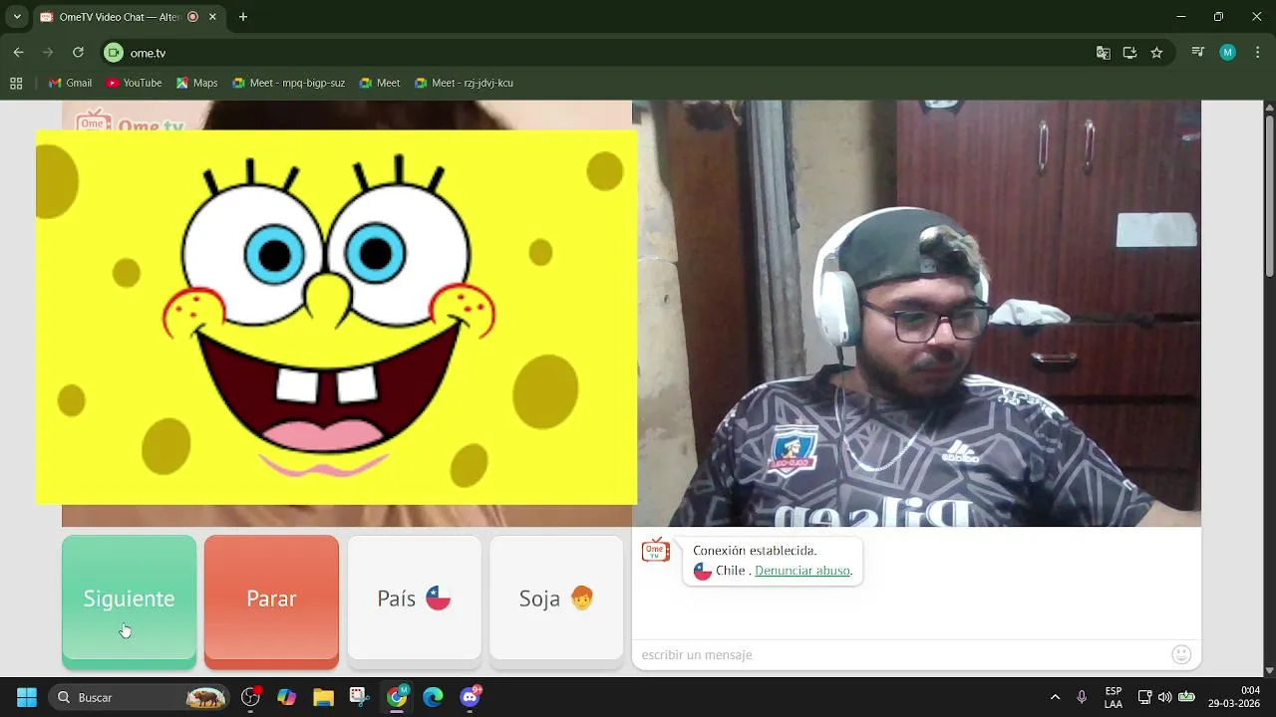The image size is (1276, 717).
Task: Open the Meet - mpq-bigp-suz bookmark
Action: click(x=287, y=83)
